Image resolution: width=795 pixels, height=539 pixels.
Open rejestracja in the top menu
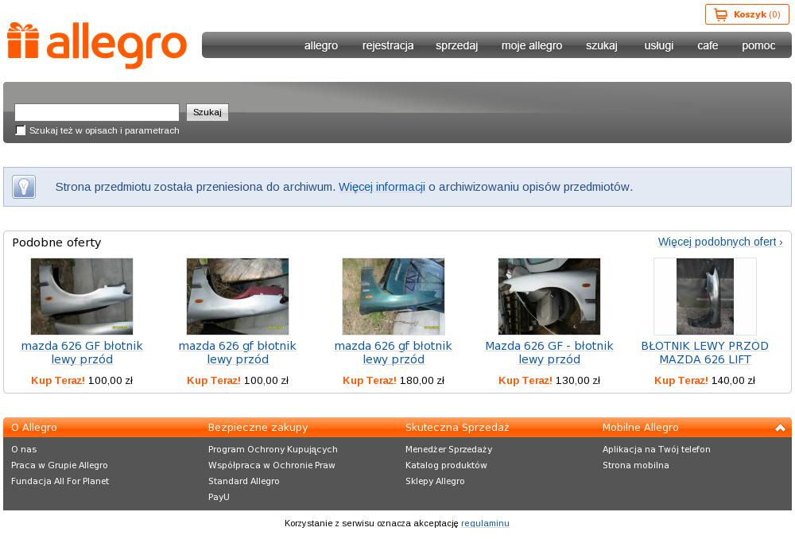(x=388, y=45)
